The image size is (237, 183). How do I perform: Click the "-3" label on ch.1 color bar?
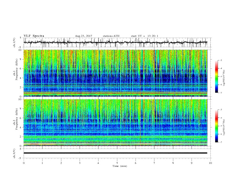pyautogui.click(x=221, y=60)
